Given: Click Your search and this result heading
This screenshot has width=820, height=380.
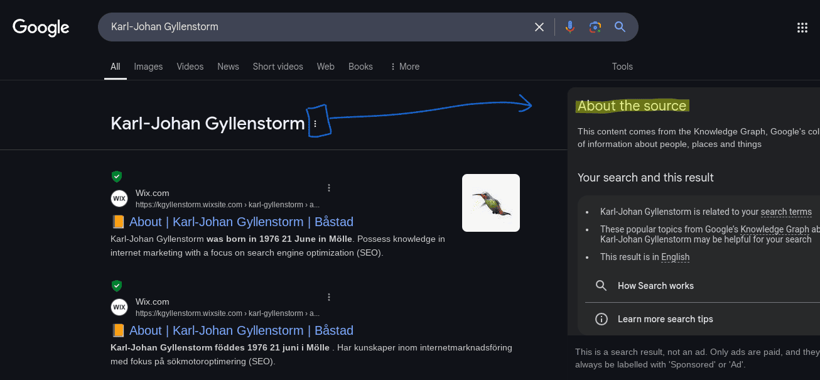Looking at the screenshot, I should click(645, 178).
